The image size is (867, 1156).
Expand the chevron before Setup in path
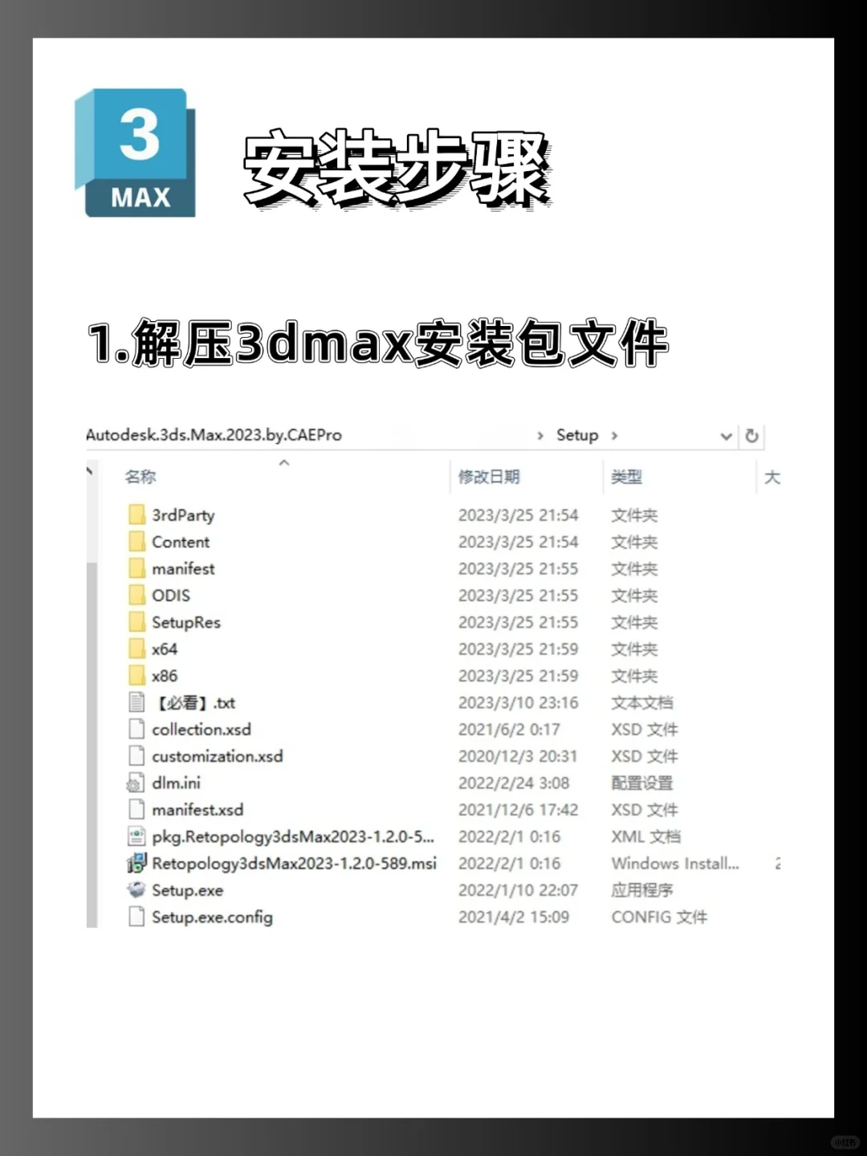541,435
